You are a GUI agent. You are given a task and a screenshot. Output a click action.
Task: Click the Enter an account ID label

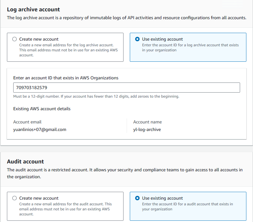tap(66, 78)
